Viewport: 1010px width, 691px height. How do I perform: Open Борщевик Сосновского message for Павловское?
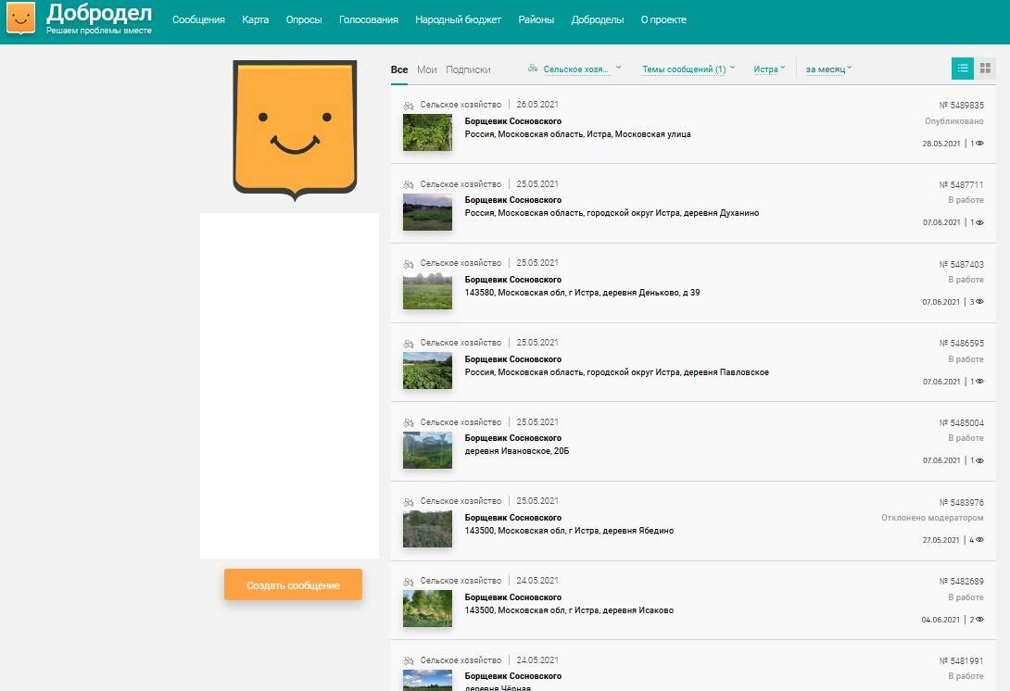coord(512,359)
